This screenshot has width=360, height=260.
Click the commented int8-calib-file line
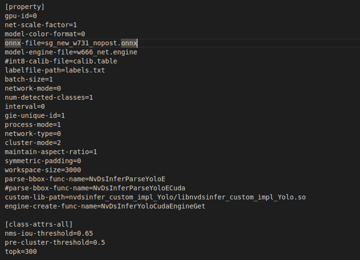tap(61, 61)
